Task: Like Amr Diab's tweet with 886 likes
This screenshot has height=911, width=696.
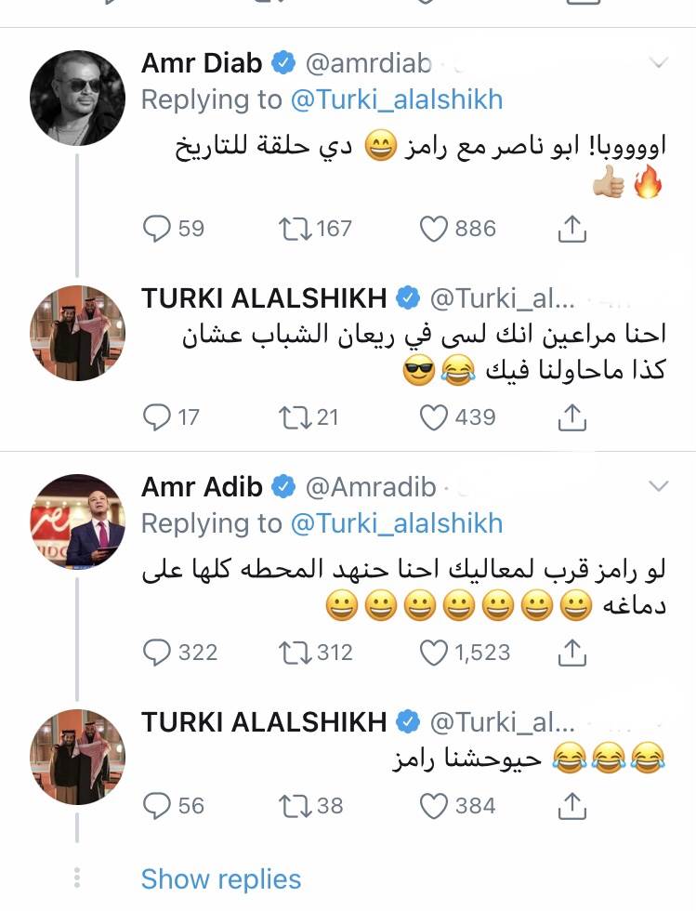Action: [434, 229]
